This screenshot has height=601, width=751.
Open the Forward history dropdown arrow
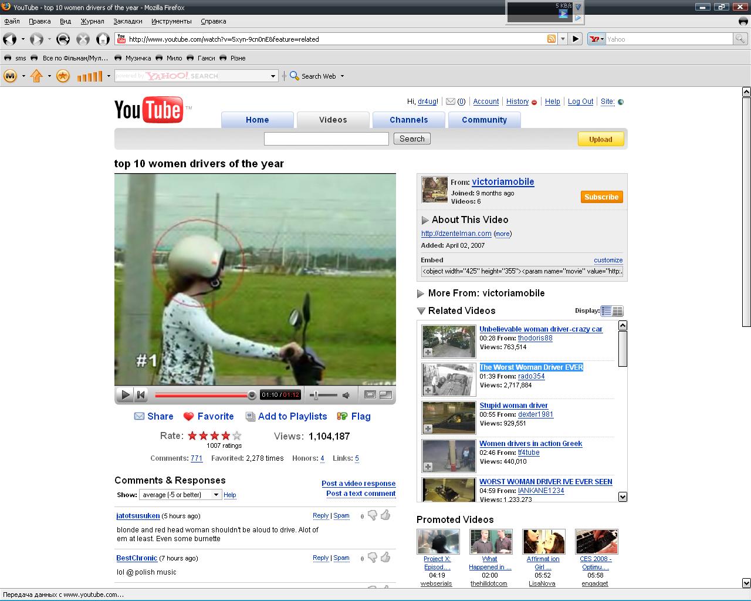(x=49, y=39)
